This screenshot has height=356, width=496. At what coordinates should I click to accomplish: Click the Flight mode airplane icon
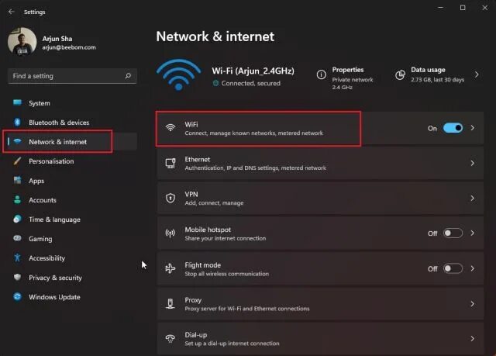(170, 268)
